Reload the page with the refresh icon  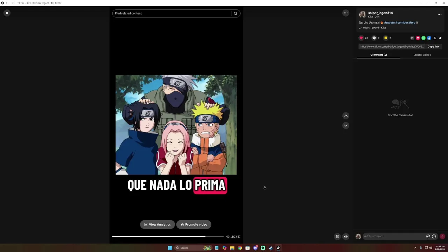tap(13, 3)
